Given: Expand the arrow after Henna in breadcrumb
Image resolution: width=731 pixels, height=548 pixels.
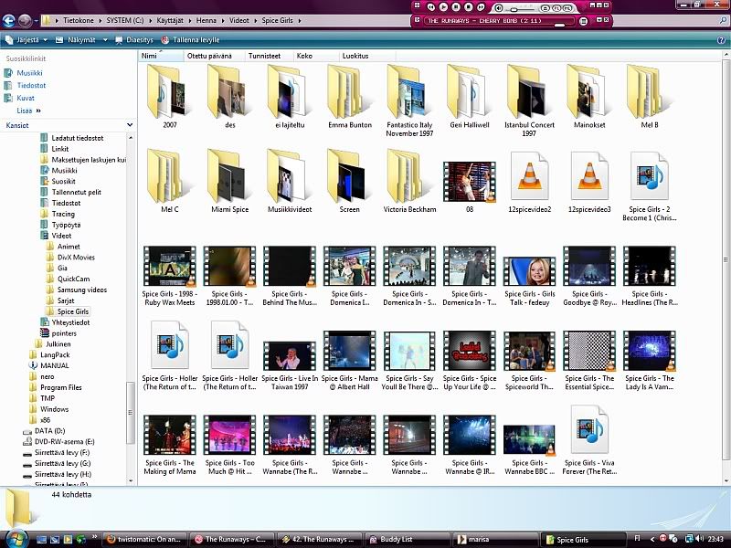Looking at the screenshot, I should click(x=222, y=20).
